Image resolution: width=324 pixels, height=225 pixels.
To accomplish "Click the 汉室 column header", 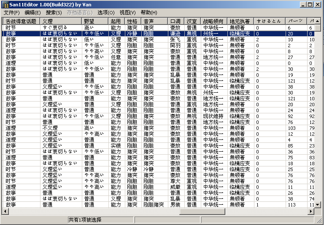I will click(192, 21).
